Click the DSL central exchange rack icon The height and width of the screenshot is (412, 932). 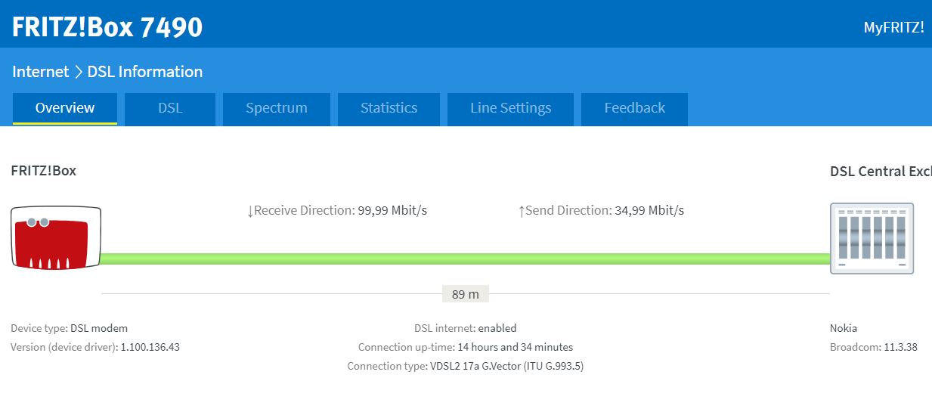(x=872, y=238)
